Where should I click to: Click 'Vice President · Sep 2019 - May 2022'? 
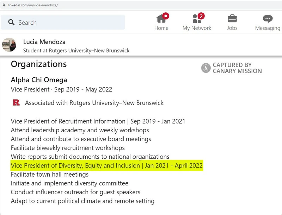coord(61,89)
